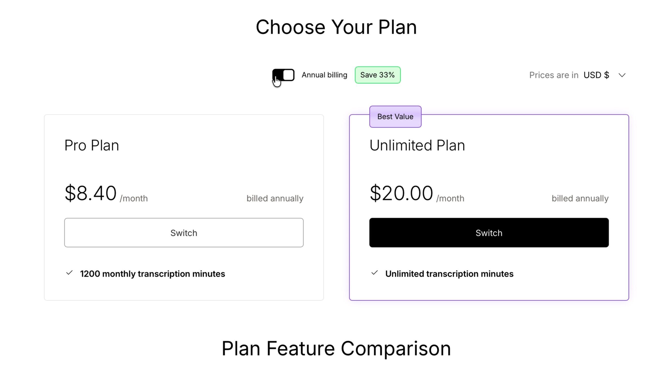
Task: Click the "Plan Feature Comparison" heading
Action: pos(336,348)
